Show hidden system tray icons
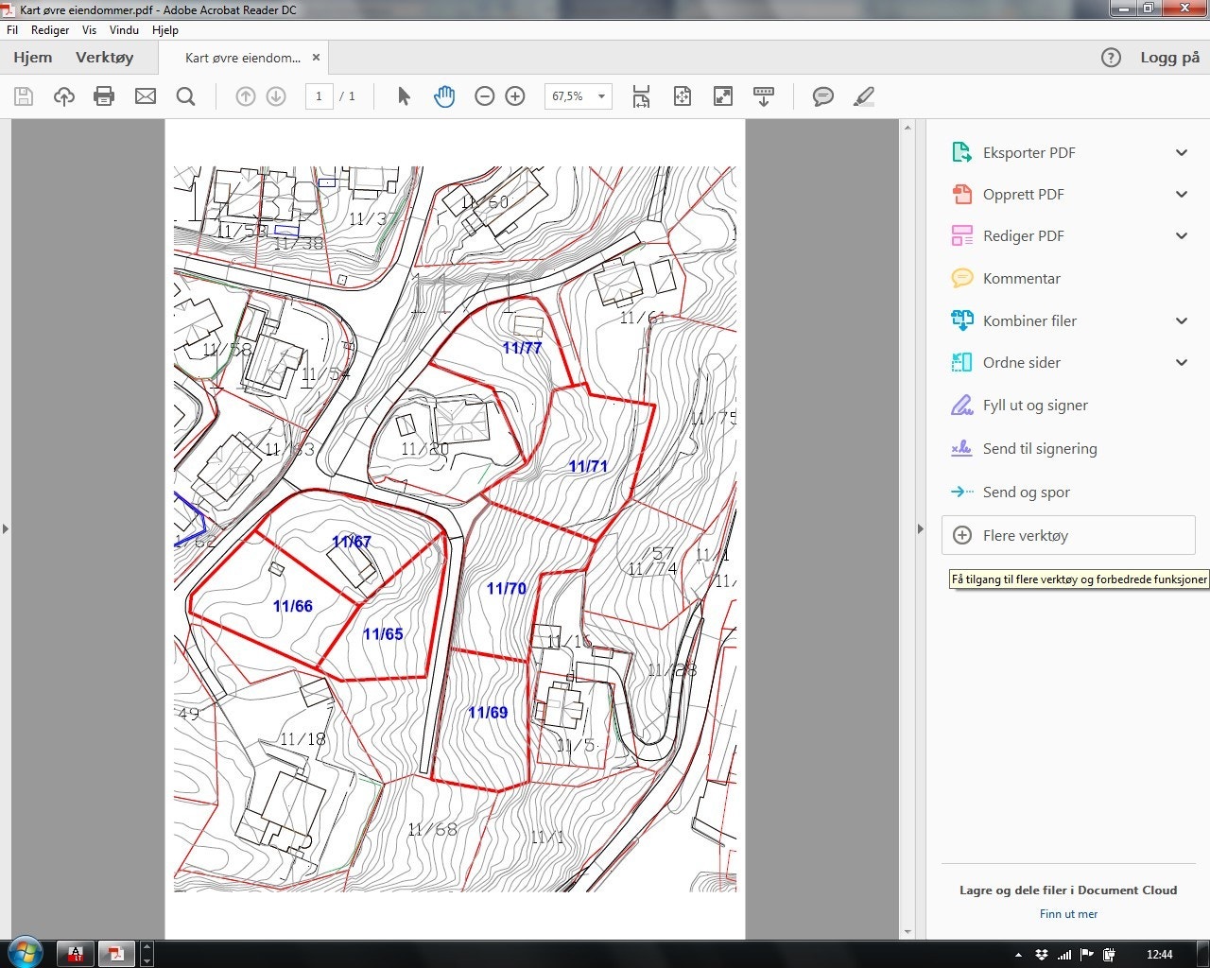This screenshot has width=1210, height=968. 1018,955
